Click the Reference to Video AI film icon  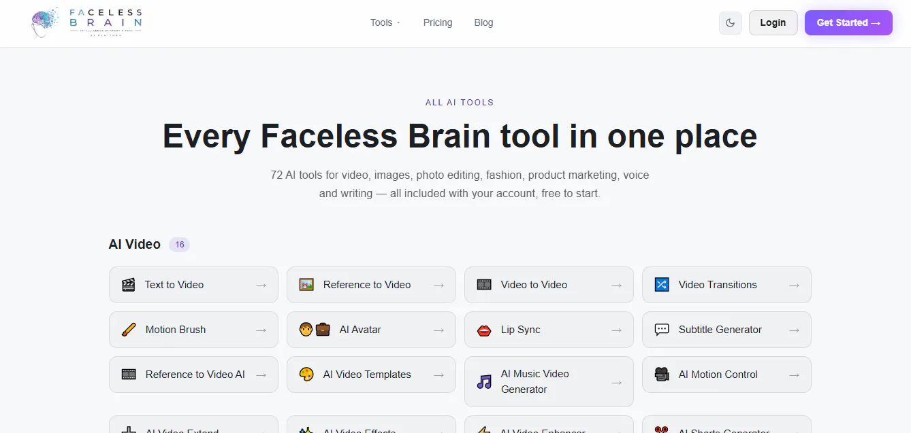click(129, 375)
